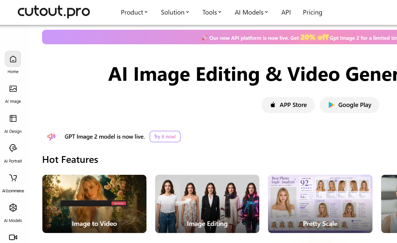Click the Home icon in the sidebar
The height and width of the screenshot is (243, 397).
pos(13,59)
